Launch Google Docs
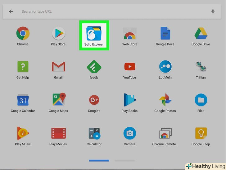Screen dimensions: 226x170 165,33
